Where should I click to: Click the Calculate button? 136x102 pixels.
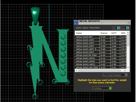coord(102,88)
